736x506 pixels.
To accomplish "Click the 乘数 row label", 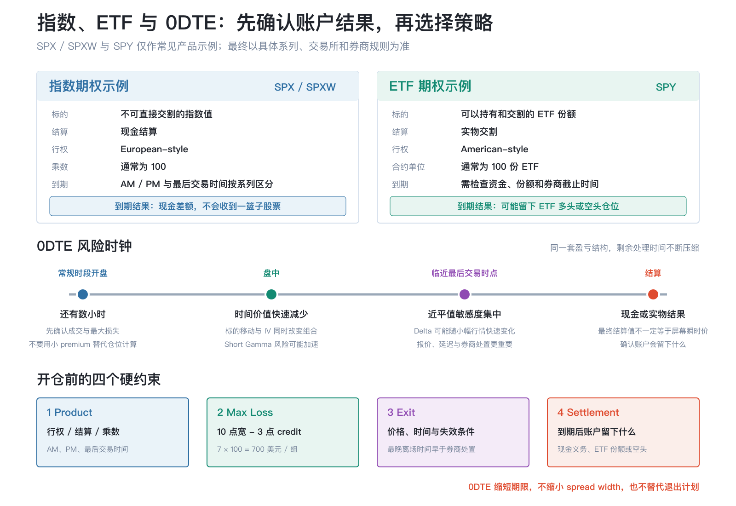I will 60,167.
